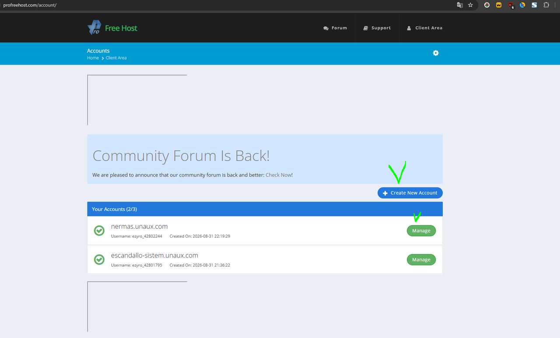Click the translate page icon in address bar

click(x=460, y=5)
